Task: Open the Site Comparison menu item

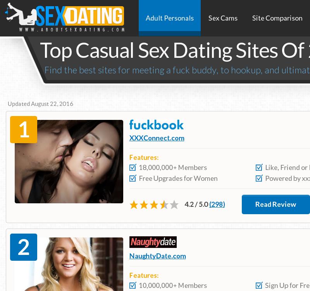Action: [277, 18]
